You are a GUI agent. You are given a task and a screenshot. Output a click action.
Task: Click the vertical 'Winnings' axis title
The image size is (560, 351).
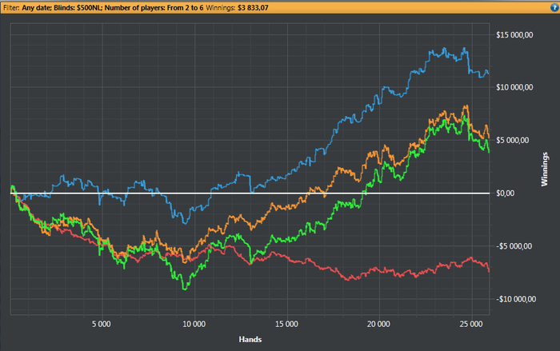click(x=544, y=169)
